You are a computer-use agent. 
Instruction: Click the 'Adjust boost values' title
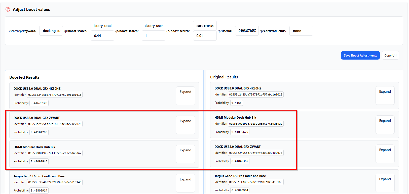point(31,10)
